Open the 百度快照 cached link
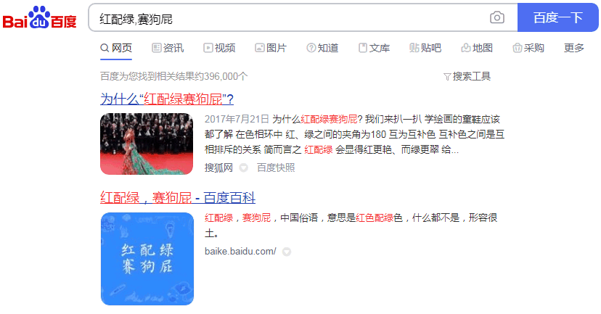Viewport: 601px width, 314px height. click(276, 168)
